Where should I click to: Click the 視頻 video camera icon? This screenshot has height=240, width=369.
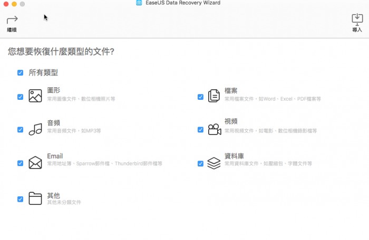[215, 129]
